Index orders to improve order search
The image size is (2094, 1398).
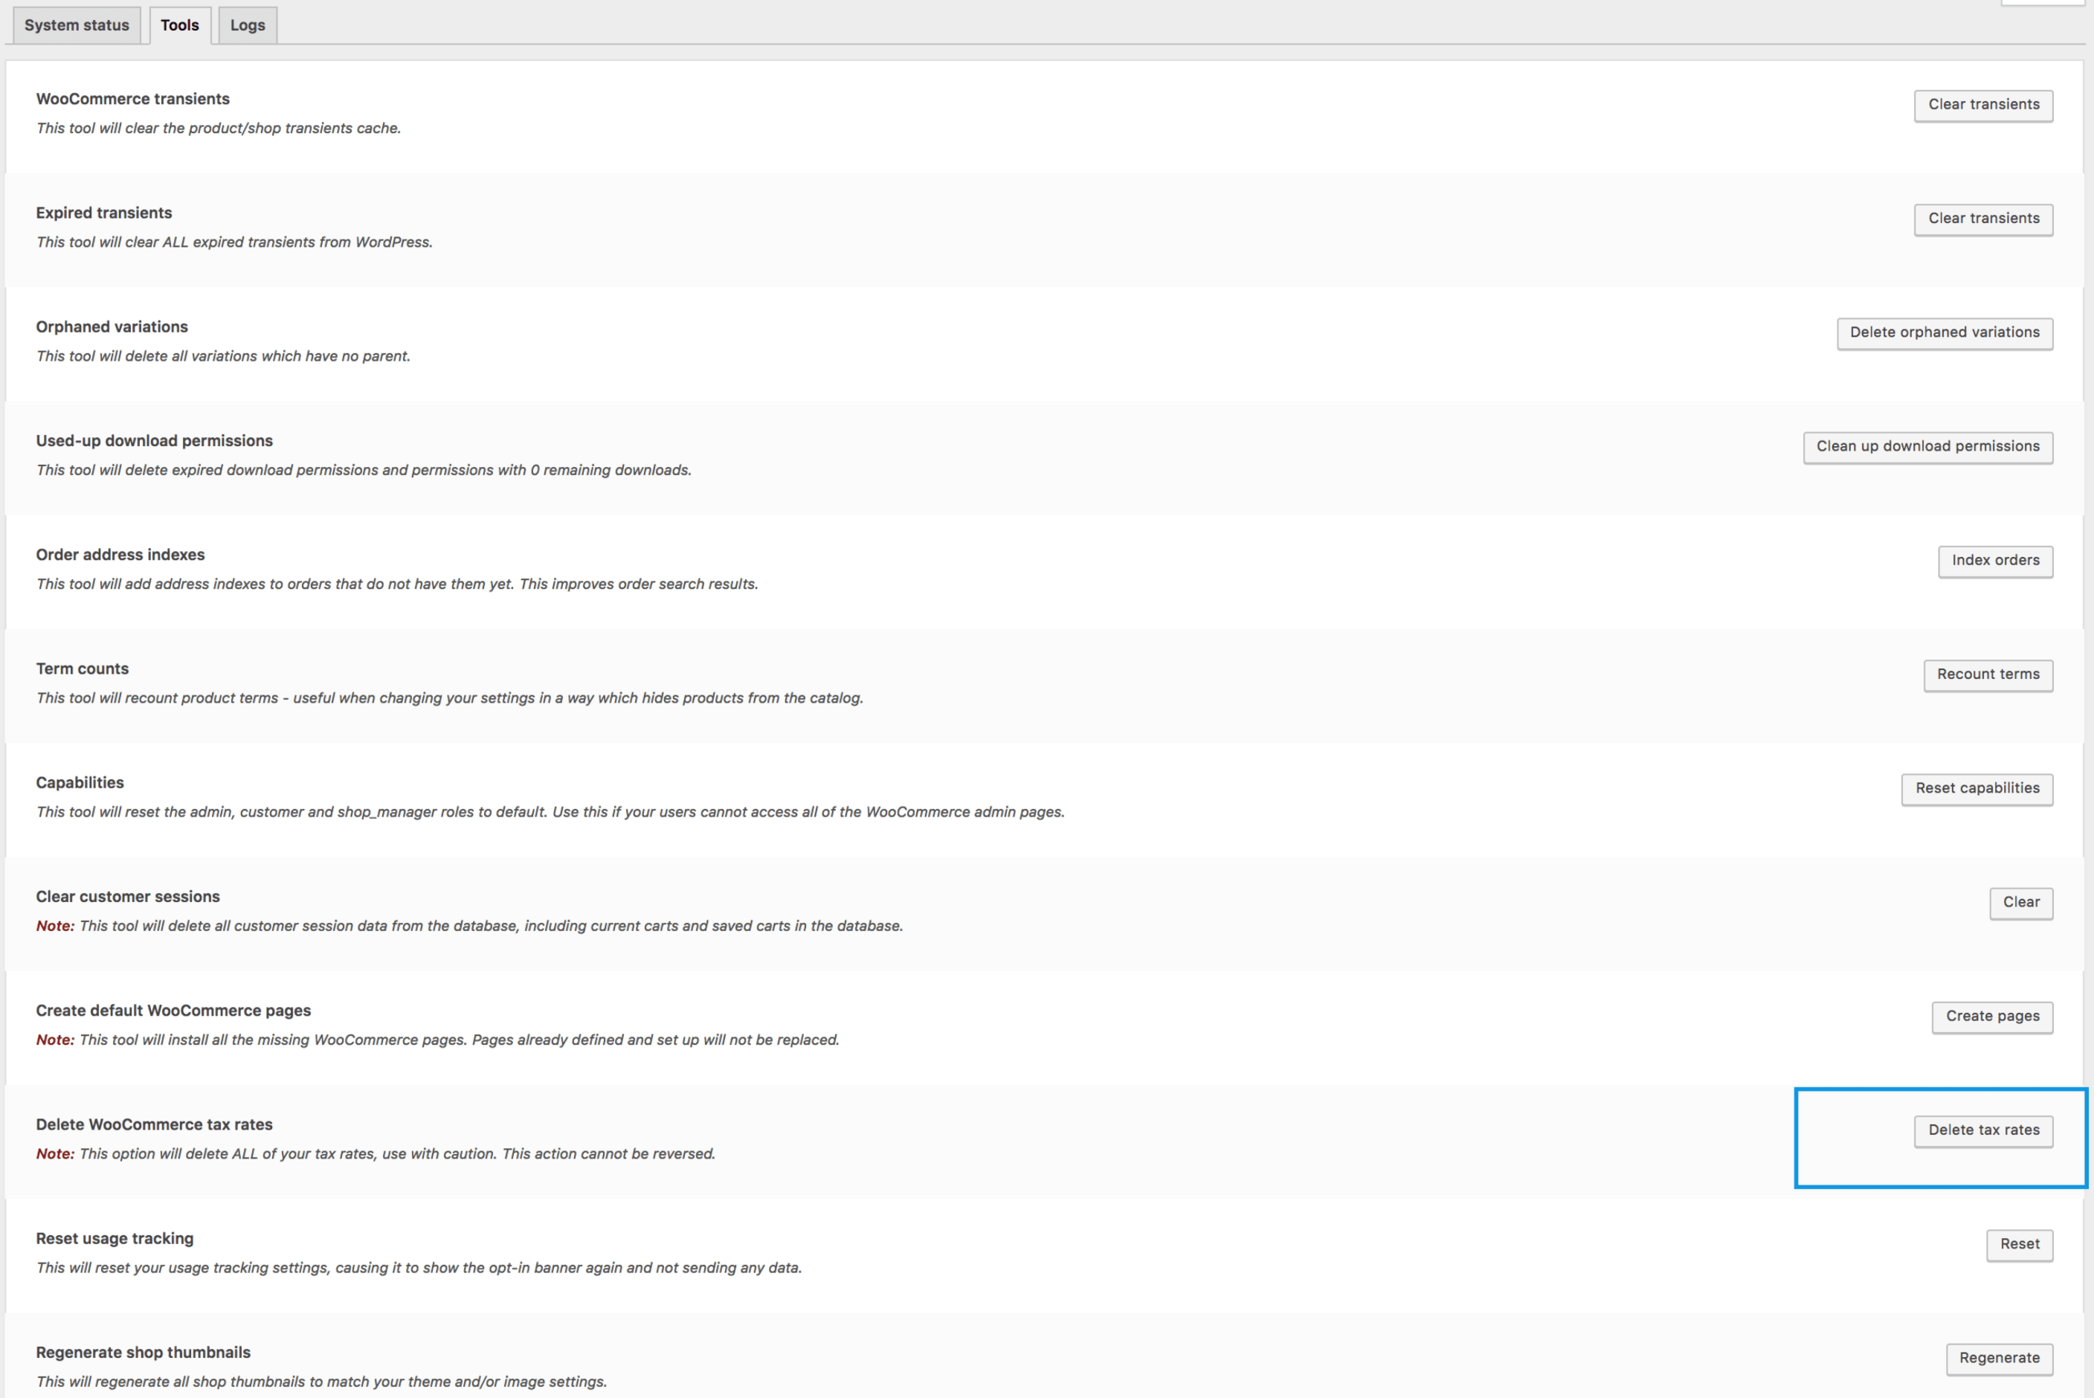tap(1995, 561)
